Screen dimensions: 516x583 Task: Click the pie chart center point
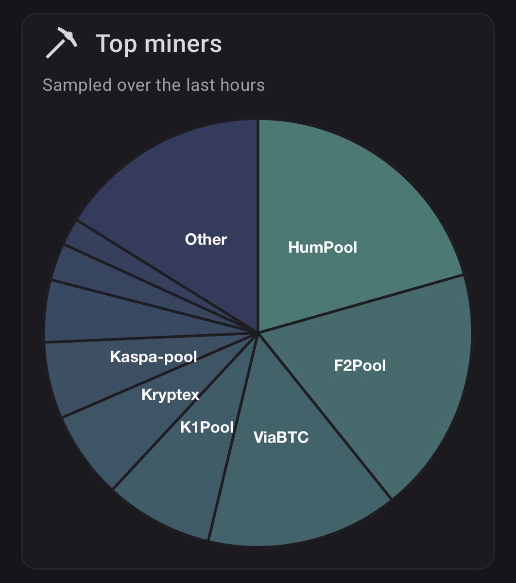pyautogui.click(x=258, y=332)
